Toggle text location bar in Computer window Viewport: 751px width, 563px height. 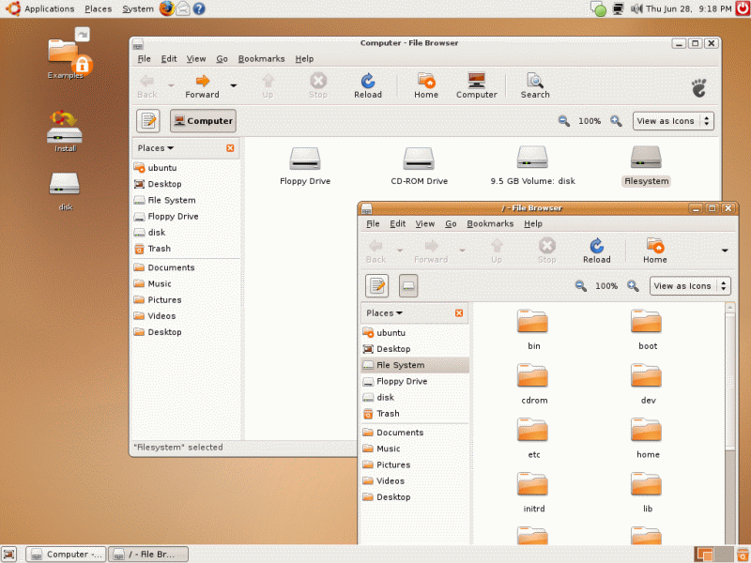pyautogui.click(x=148, y=121)
